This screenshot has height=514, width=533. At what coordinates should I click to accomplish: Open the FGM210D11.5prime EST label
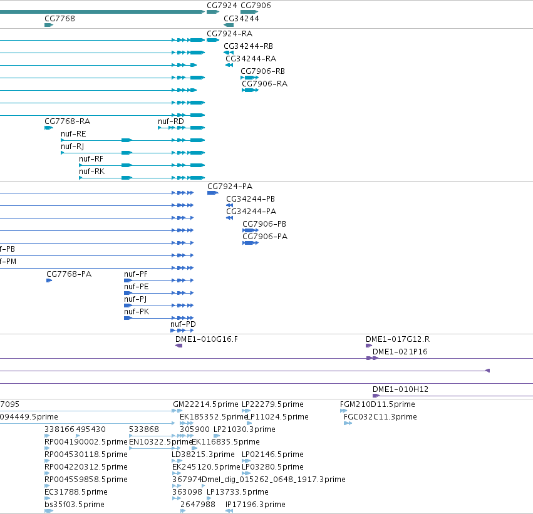377,404
